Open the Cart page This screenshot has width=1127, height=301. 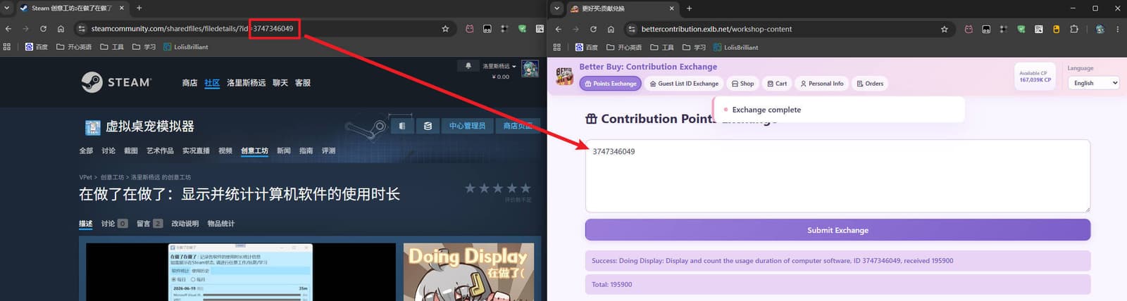click(x=777, y=84)
